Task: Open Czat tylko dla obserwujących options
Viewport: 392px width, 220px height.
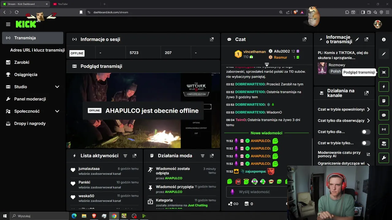Action: (344, 121)
